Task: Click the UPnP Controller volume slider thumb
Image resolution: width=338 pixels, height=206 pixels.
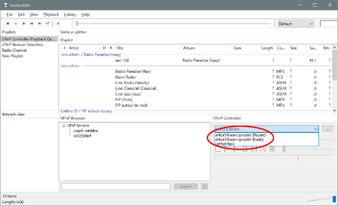Action: [x=284, y=149]
